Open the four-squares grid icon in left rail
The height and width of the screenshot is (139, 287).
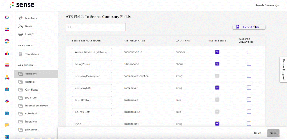click(7, 29)
